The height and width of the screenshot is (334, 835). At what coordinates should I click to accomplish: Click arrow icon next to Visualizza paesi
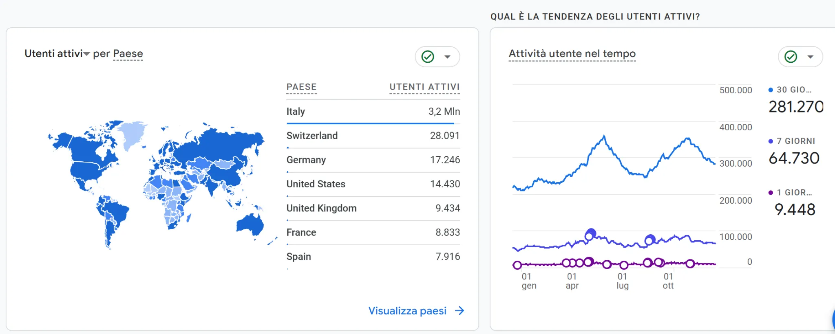[459, 311]
